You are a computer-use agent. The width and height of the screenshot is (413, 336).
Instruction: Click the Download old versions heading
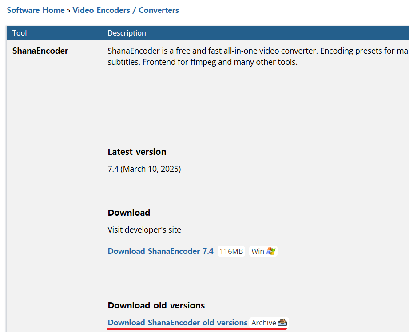pyautogui.click(x=156, y=305)
